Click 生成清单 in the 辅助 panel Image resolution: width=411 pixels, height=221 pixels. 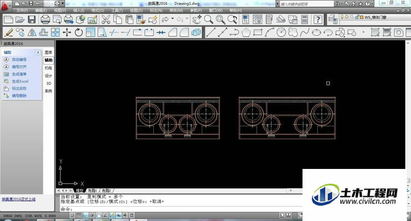click(19, 74)
